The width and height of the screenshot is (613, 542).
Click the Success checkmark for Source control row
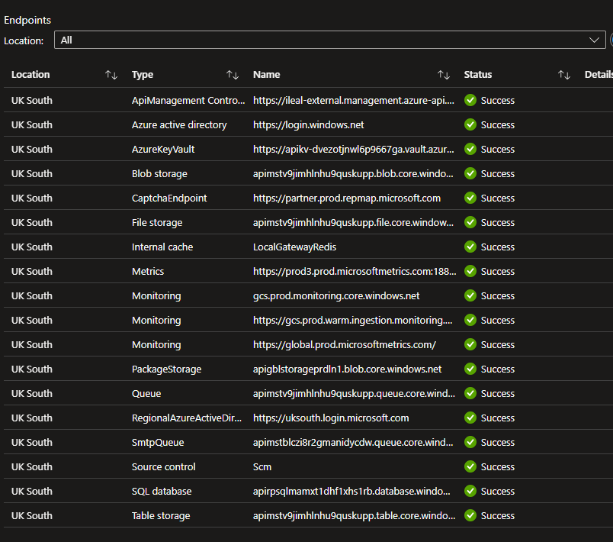[x=470, y=466]
